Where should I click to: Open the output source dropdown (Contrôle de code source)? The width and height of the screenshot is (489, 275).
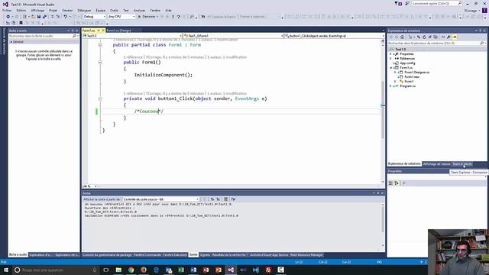coord(160,199)
